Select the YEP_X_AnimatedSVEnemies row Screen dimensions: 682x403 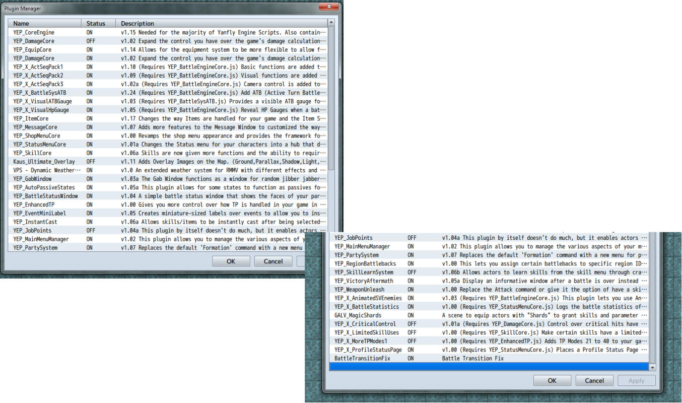(x=489, y=298)
